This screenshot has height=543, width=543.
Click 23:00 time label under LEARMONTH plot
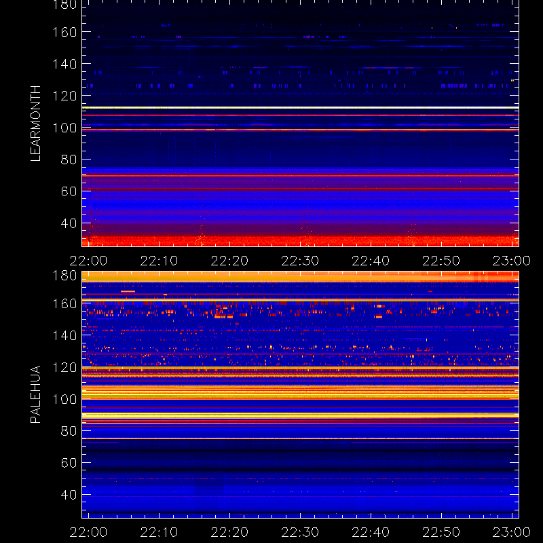point(512,261)
